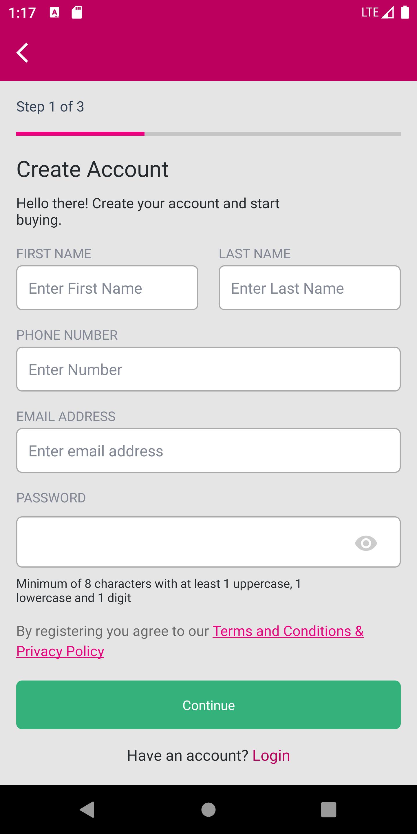Viewport: 417px width, 834px height.
Task: Open the Privacy Policy link
Action: (x=60, y=651)
